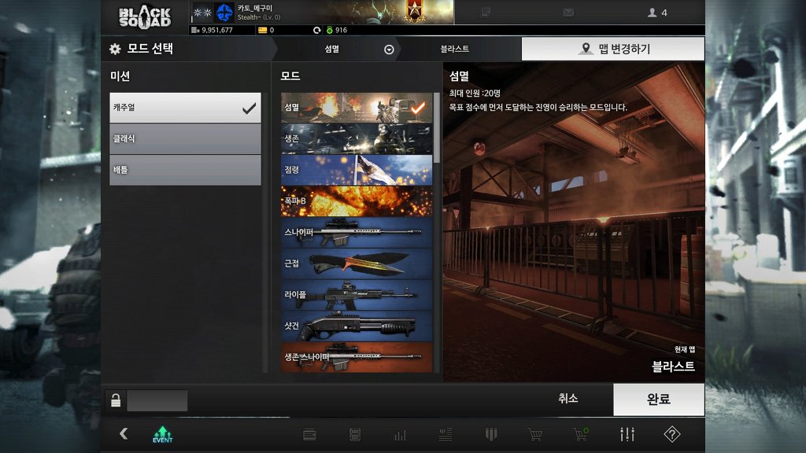
Task: Click the 맵 변경하기 button
Action: point(612,49)
